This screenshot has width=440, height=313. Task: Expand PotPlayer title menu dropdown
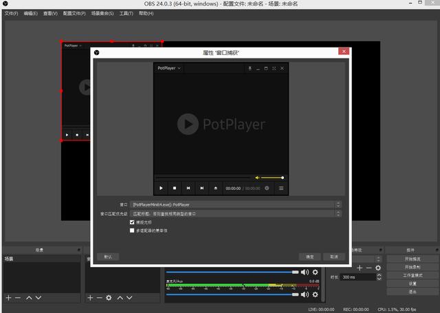click(169, 68)
